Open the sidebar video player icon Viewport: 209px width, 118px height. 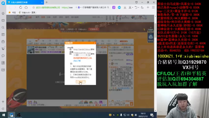coord(3,35)
